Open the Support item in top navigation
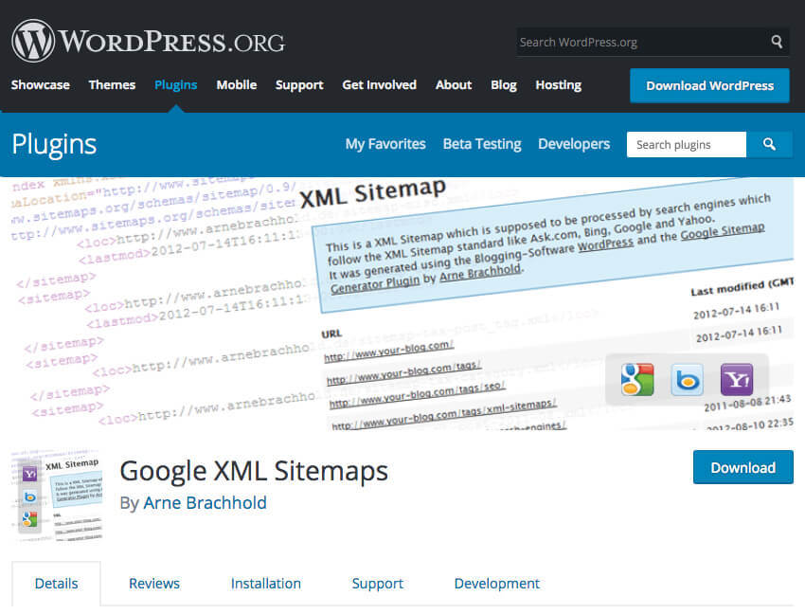 [299, 84]
